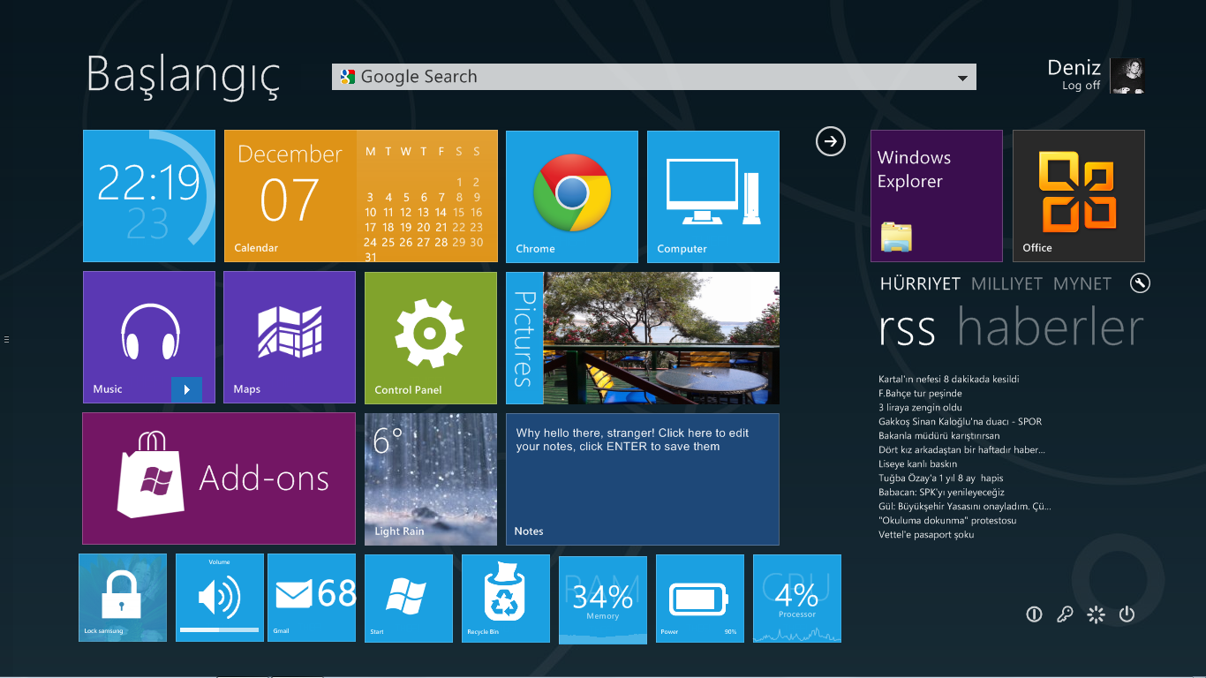The width and height of the screenshot is (1206, 678).
Task: Open headline "F.Bahçe tur peşinde"
Action: pos(921,394)
